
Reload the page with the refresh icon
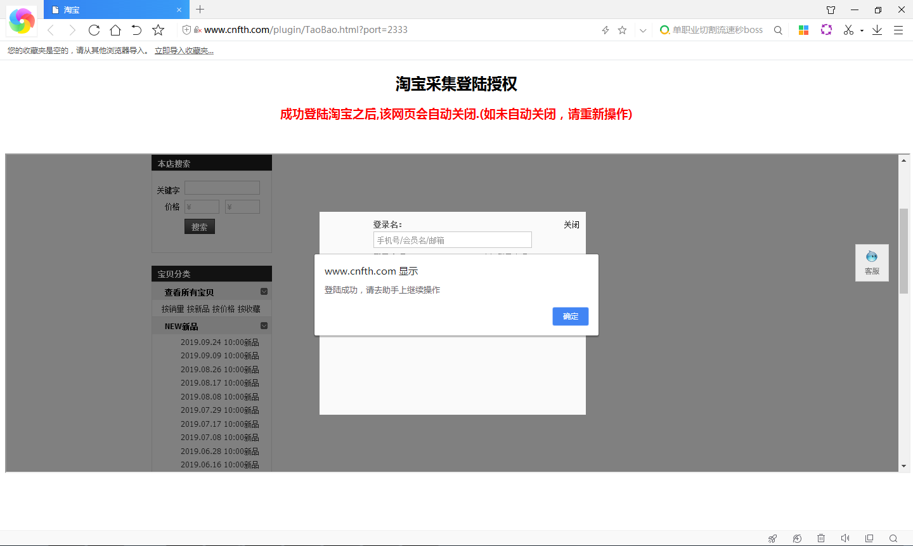[x=94, y=30]
